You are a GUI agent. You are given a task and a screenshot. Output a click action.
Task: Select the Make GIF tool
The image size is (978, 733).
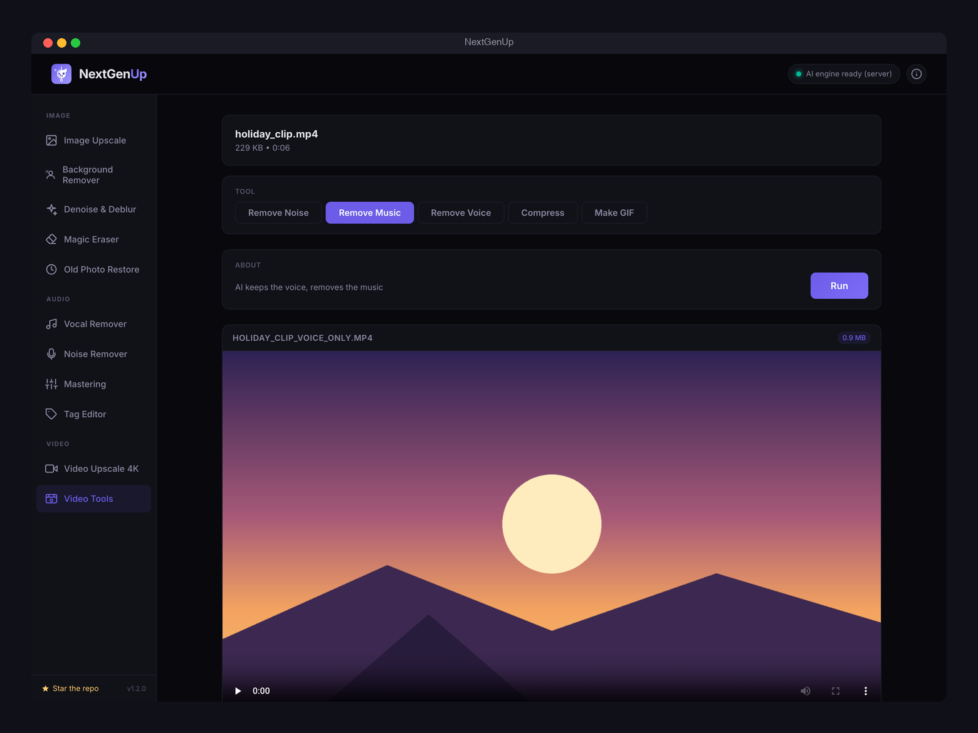point(614,212)
